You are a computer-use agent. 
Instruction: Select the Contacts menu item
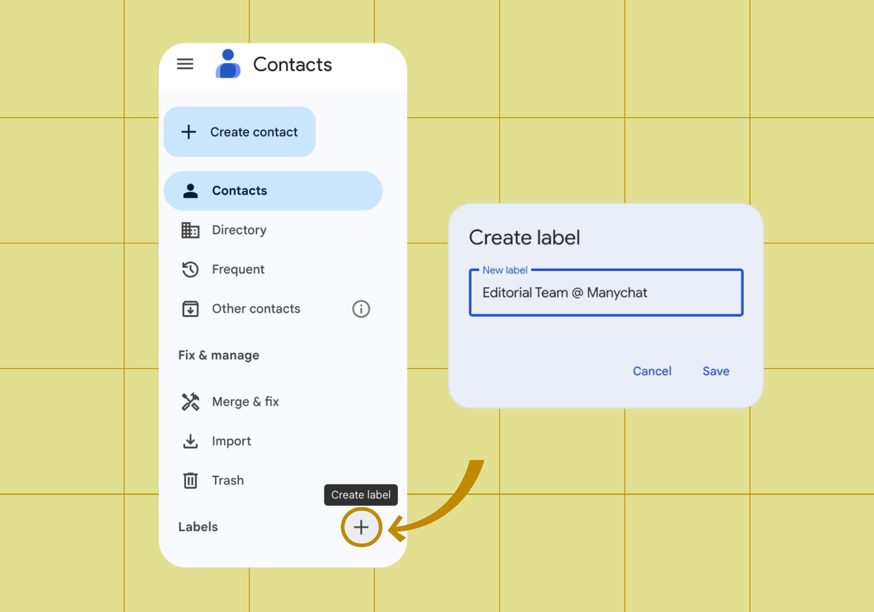click(x=273, y=191)
